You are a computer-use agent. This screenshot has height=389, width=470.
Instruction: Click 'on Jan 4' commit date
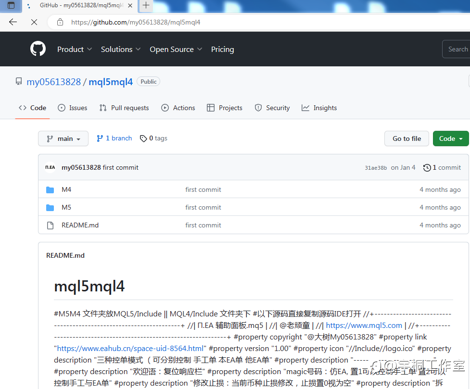(403, 167)
